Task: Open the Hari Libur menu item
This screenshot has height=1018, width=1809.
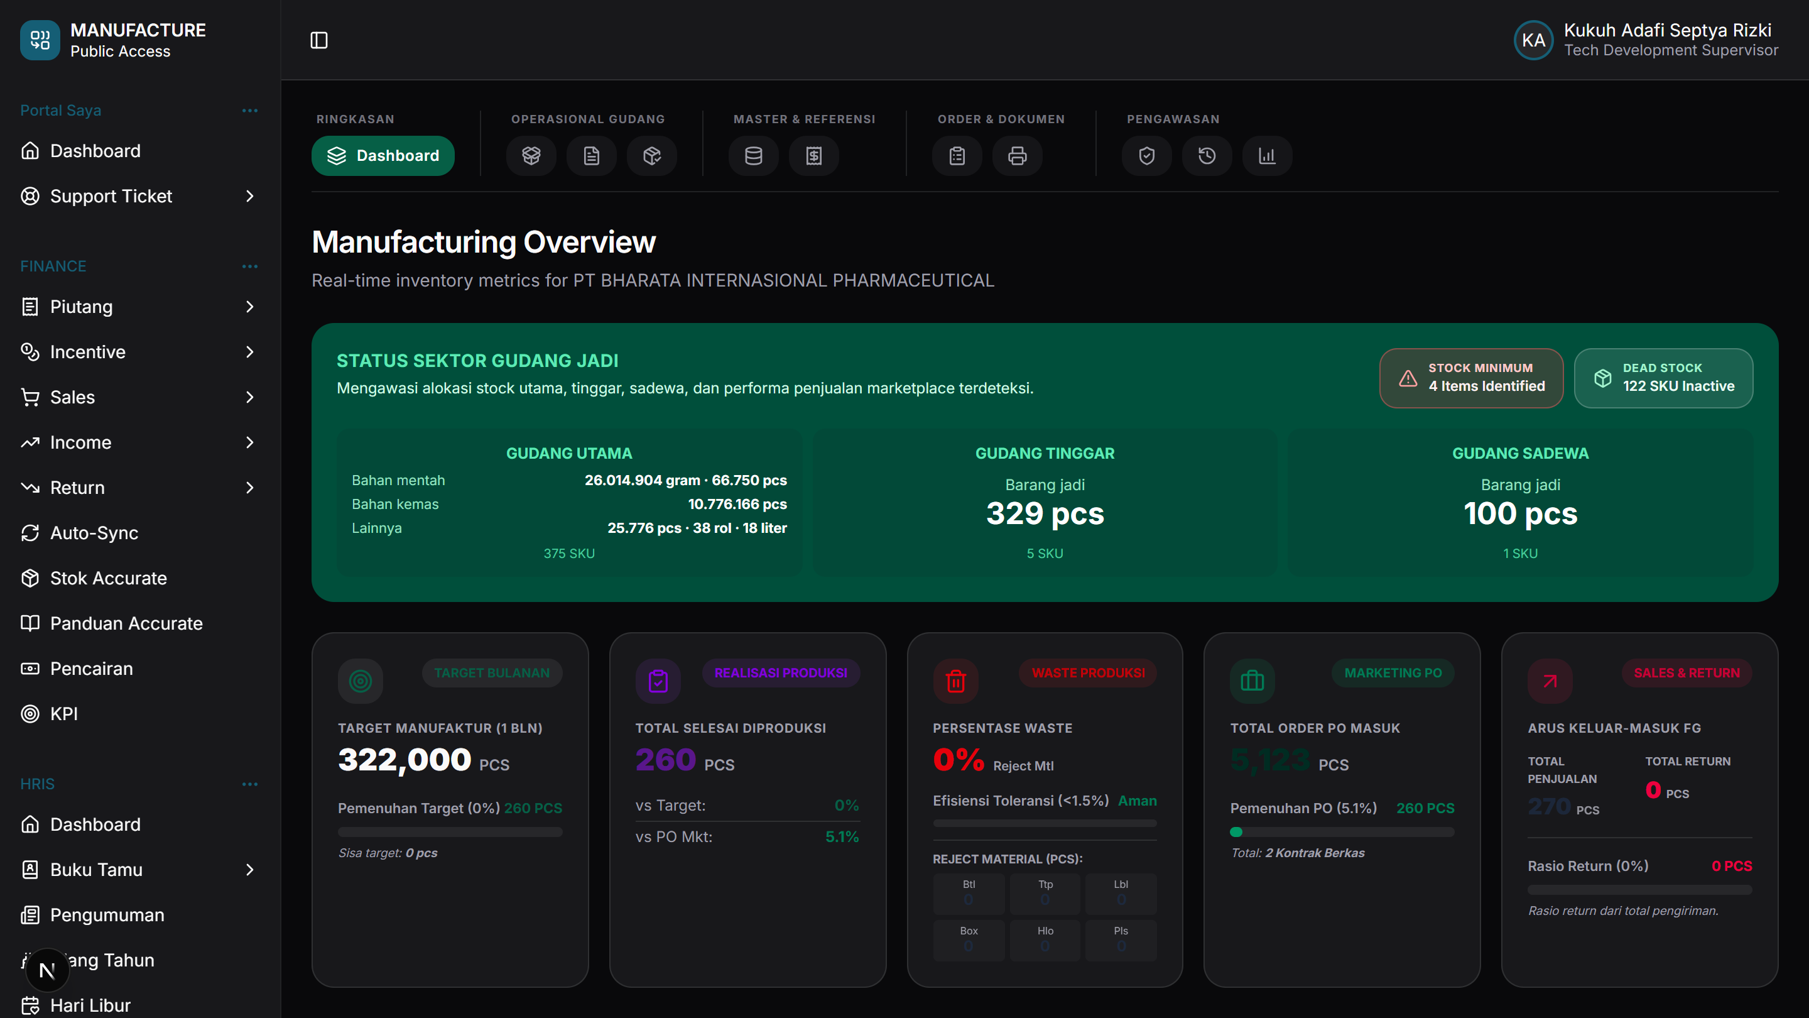Action: [141, 1005]
